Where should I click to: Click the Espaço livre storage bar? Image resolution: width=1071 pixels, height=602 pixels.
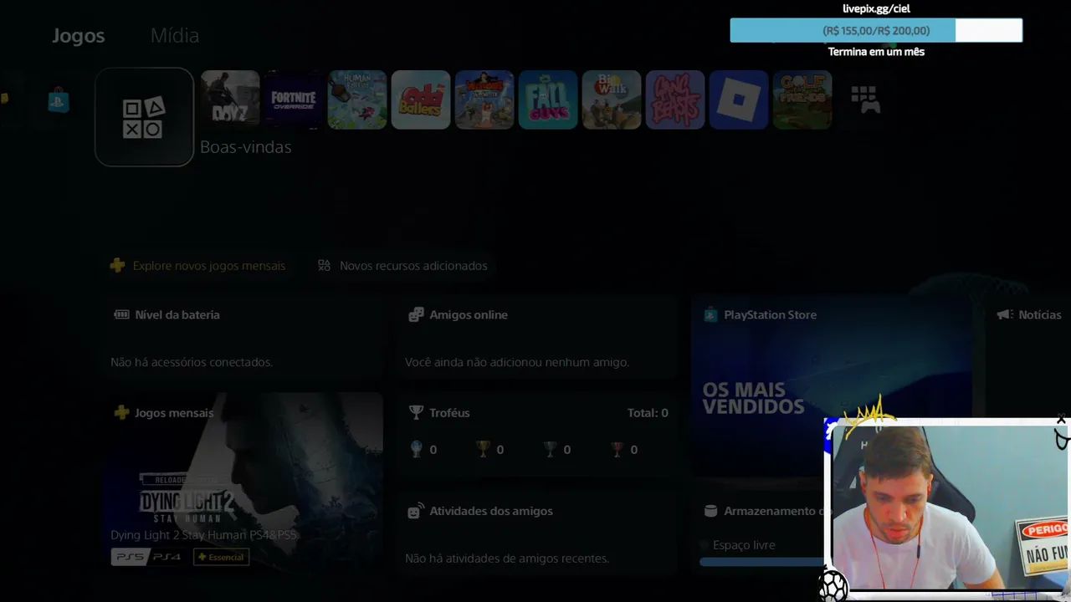point(761,562)
